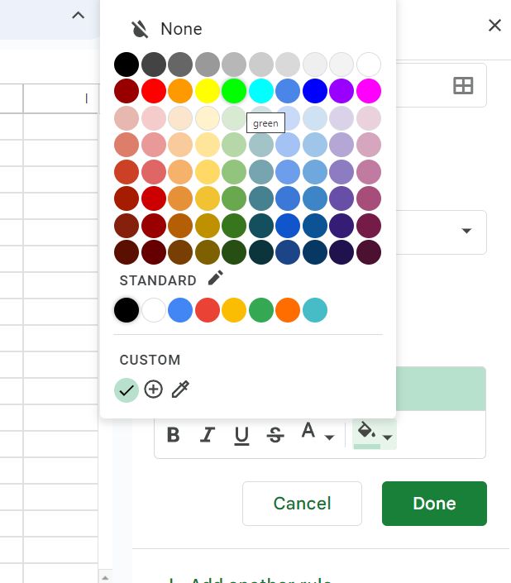The height and width of the screenshot is (583, 511).
Task: Select the standard black swatch
Action: [127, 310]
